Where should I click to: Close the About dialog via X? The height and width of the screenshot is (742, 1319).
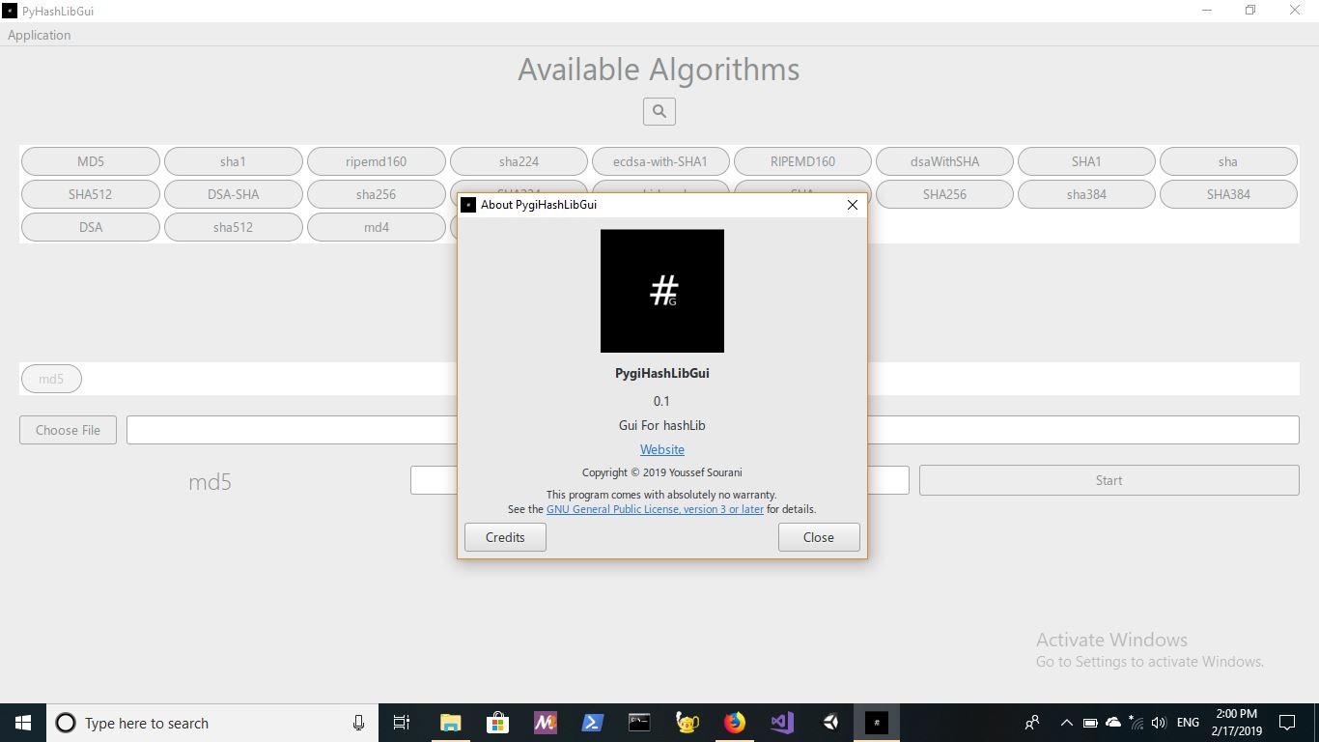[852, 205]
